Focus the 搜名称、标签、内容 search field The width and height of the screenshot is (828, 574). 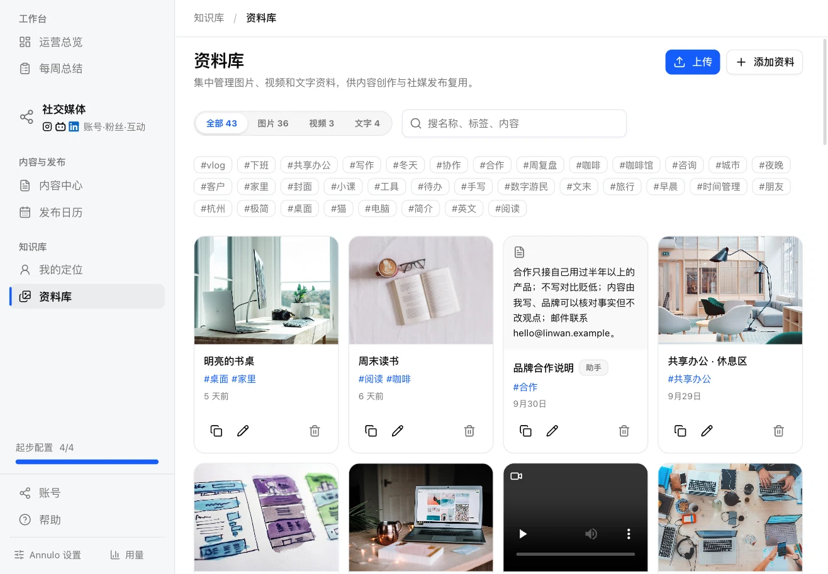coord(514,123)
